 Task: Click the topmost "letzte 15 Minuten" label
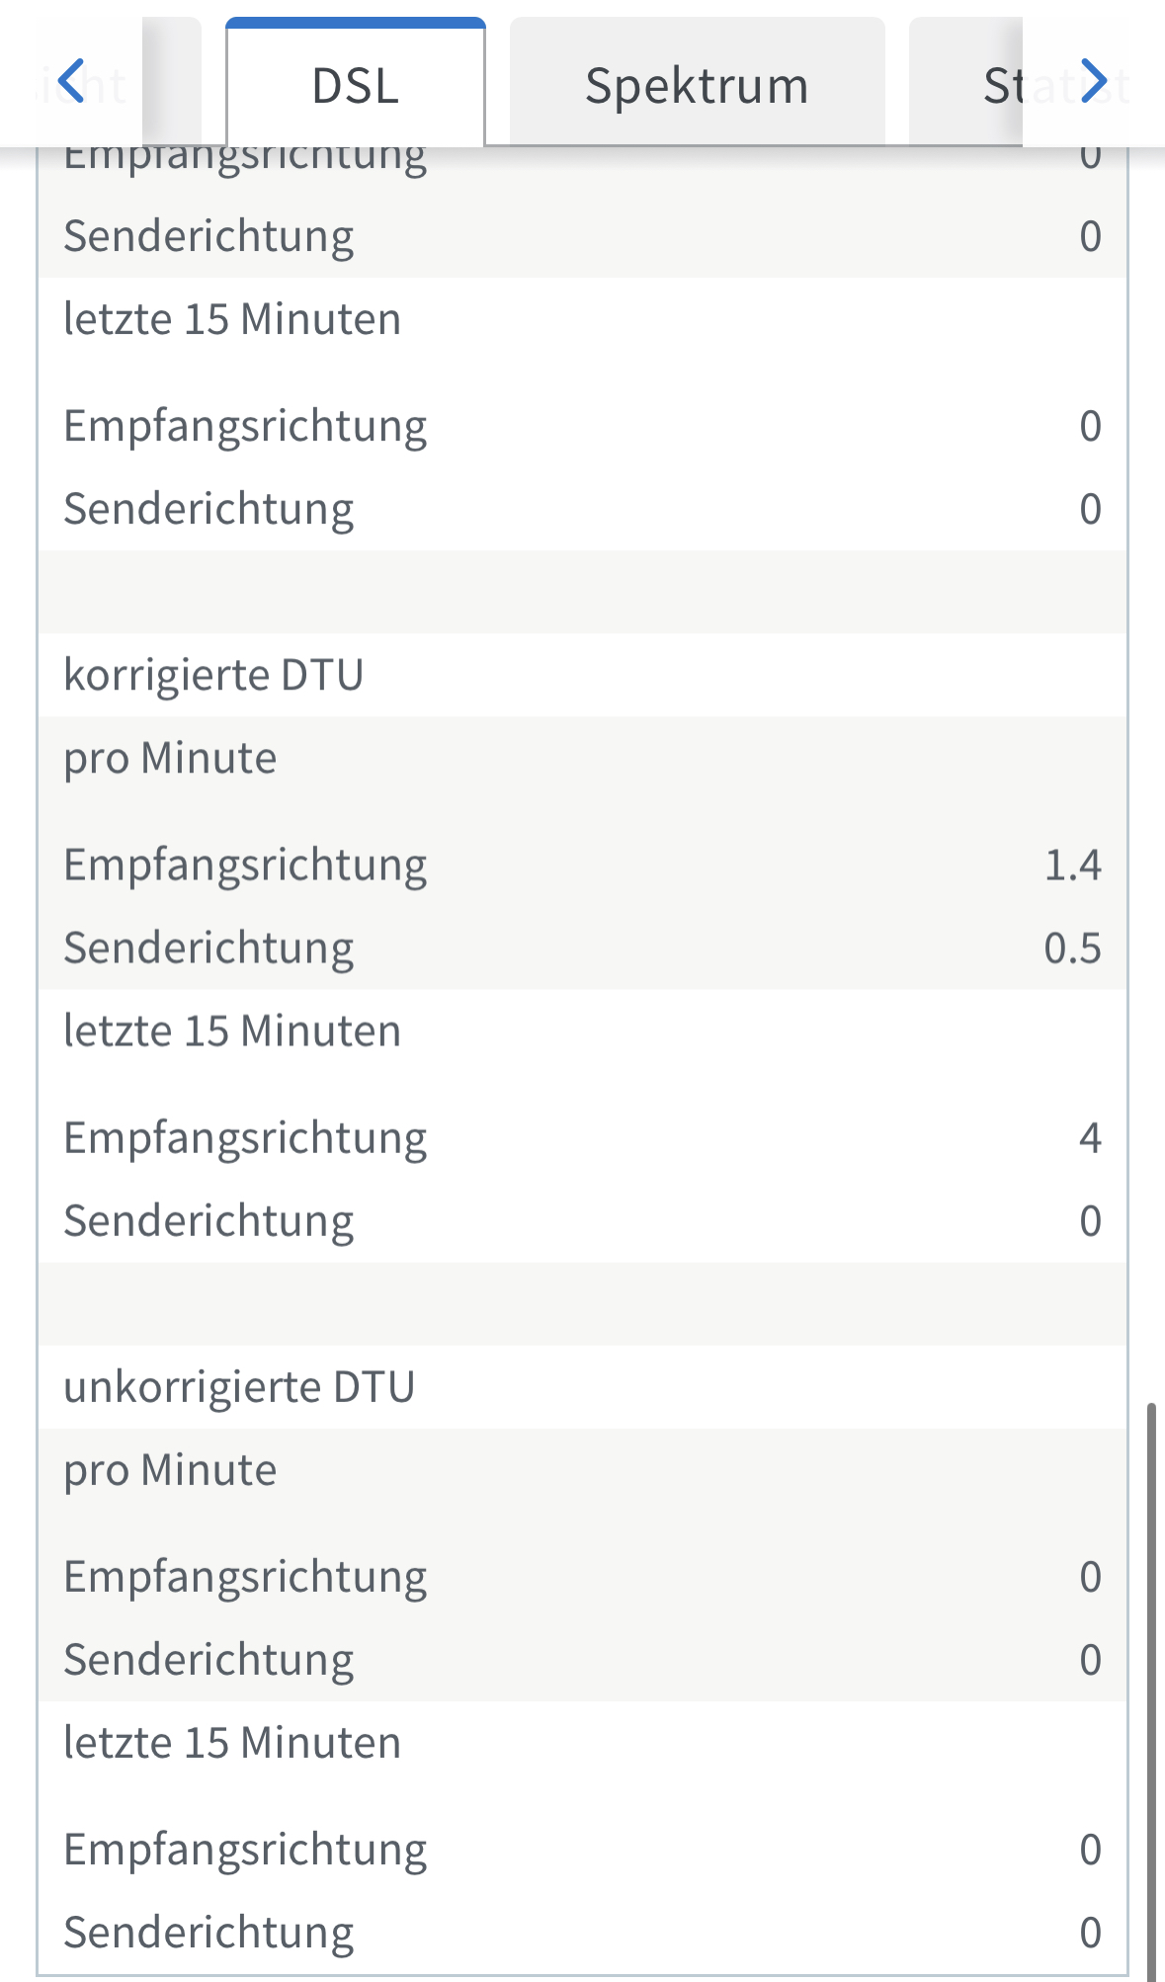coord(232,320)
